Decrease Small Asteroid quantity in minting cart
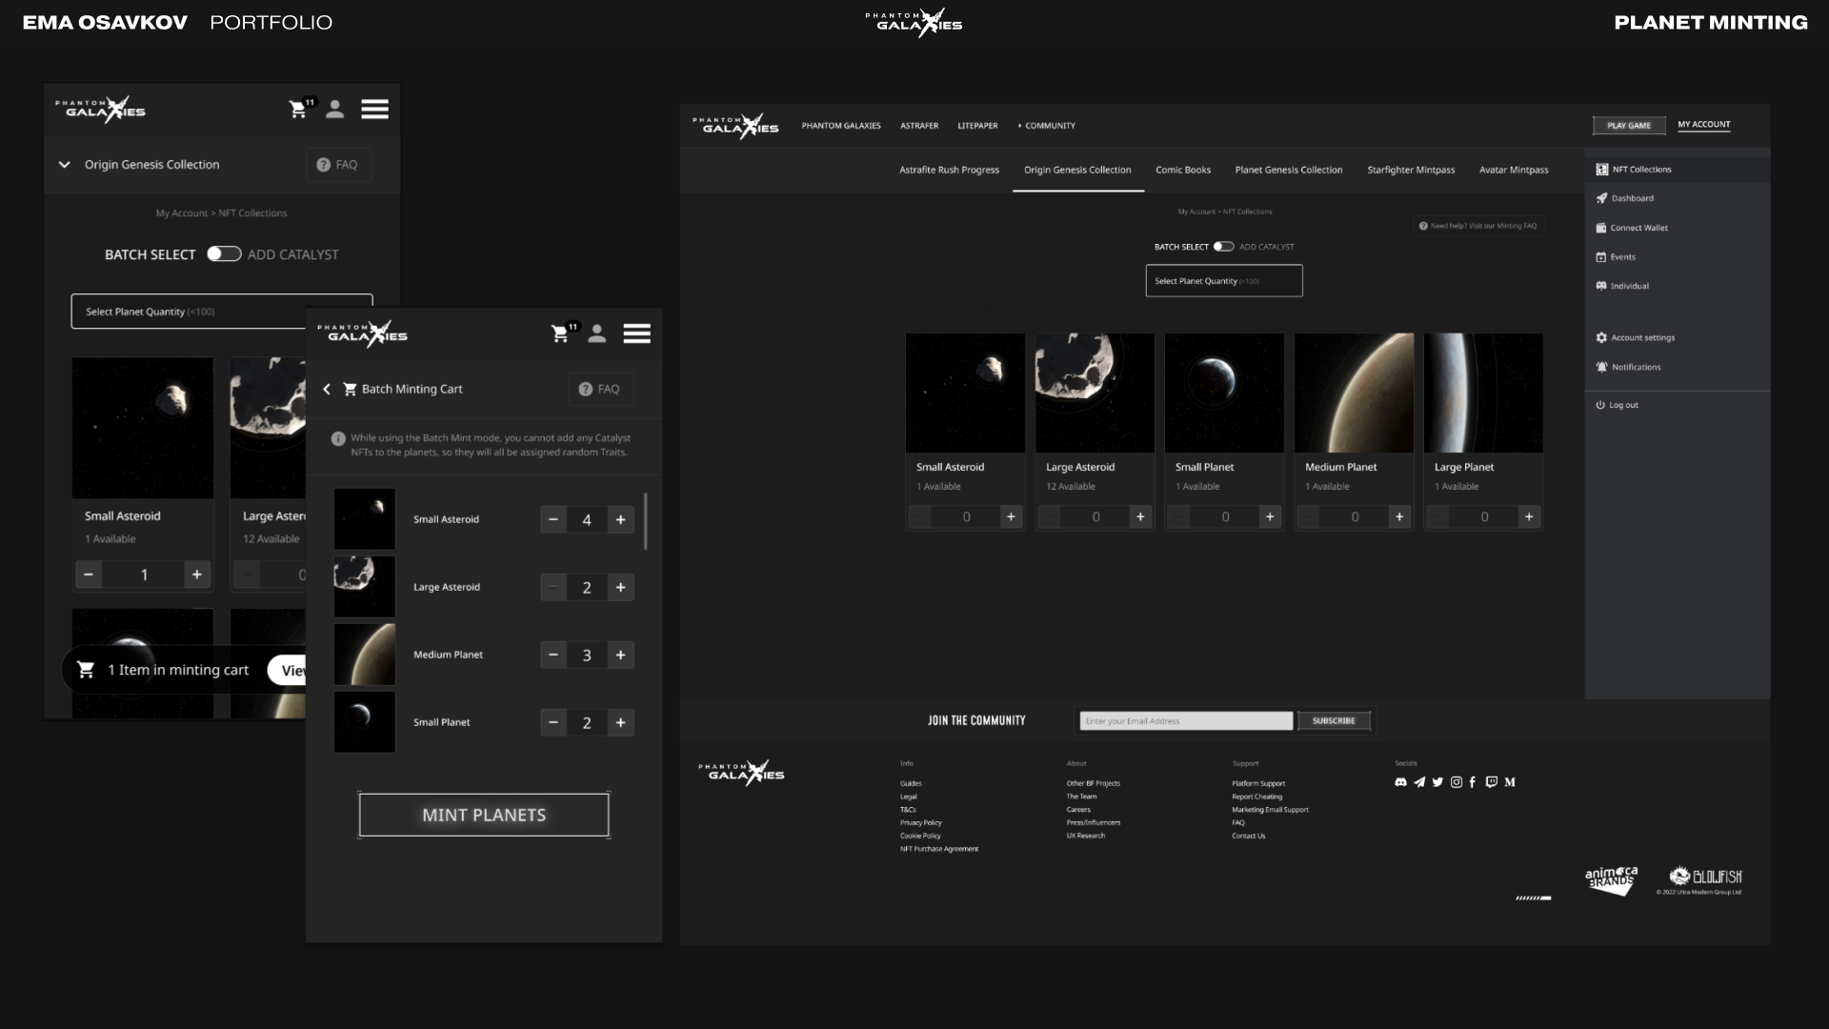This screenshot has height=1029, width=1829. pos(553,519)
